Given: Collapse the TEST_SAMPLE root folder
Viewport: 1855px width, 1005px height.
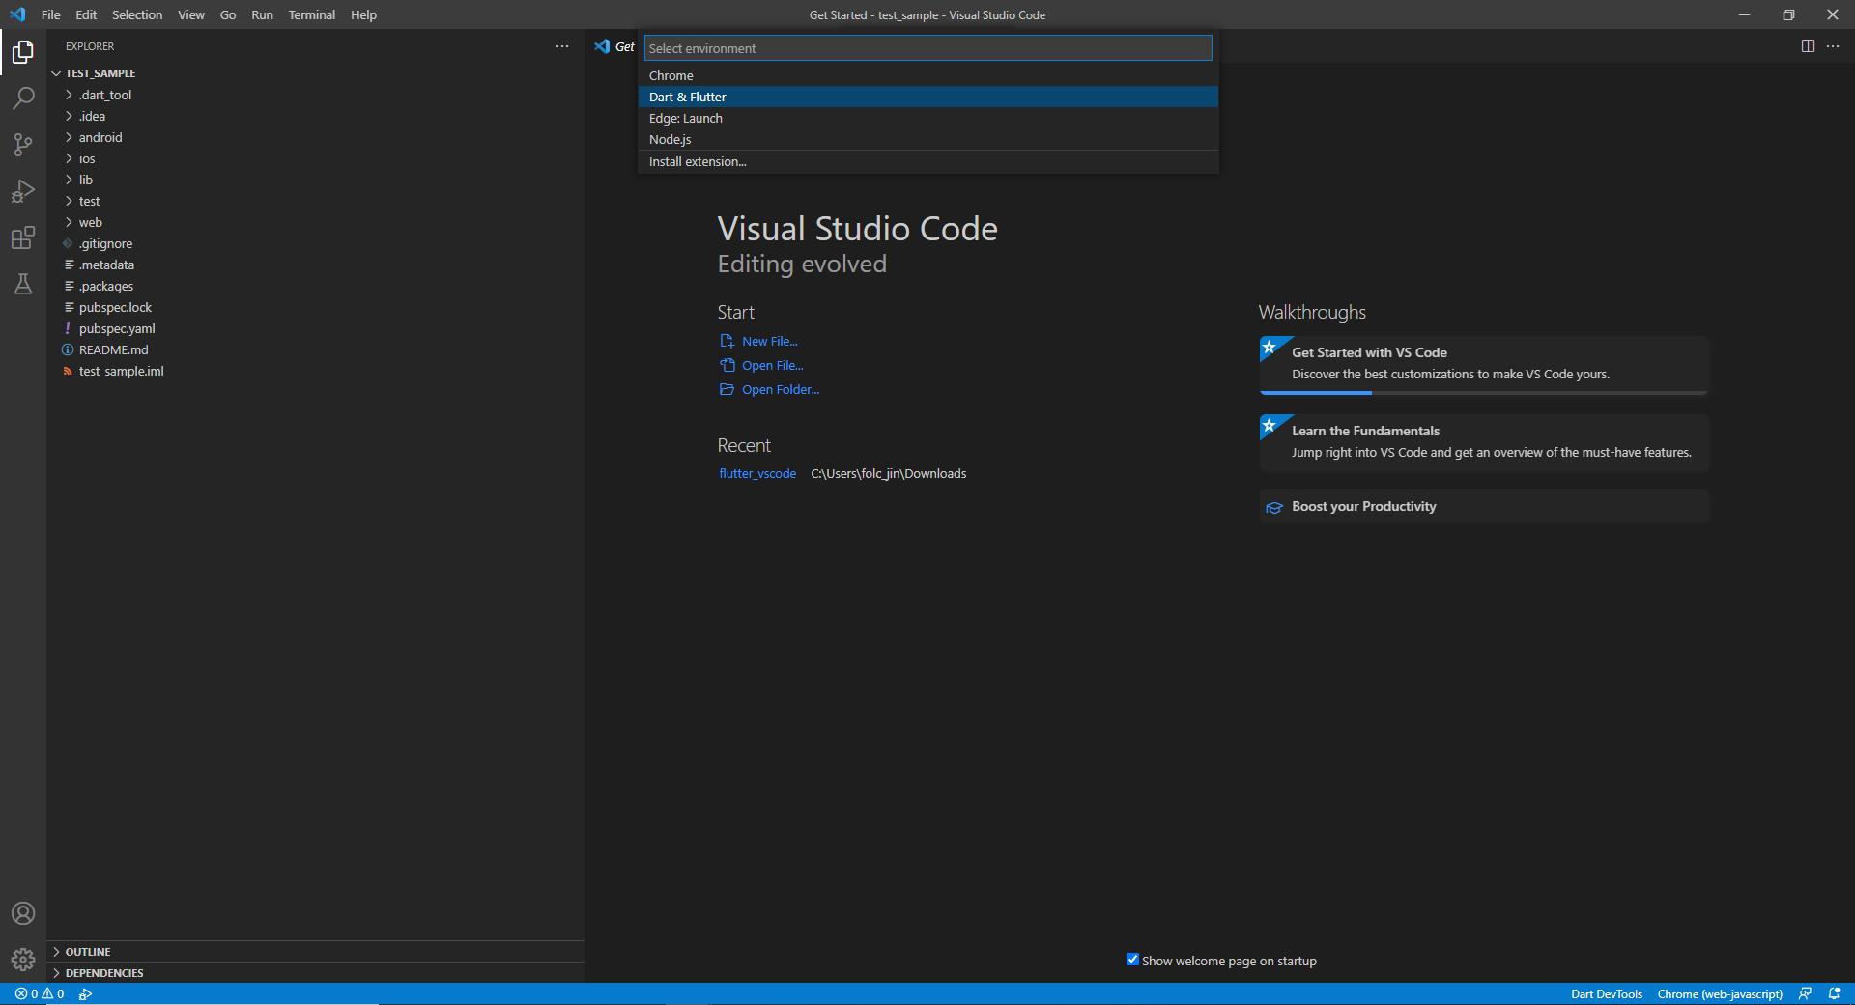Looking at the screenshot, I should click(56, 73).
